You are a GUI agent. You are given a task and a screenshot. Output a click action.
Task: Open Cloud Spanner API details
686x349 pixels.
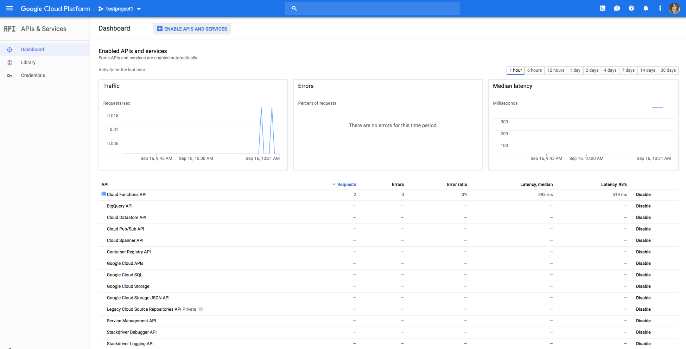[x=125, y=240]
